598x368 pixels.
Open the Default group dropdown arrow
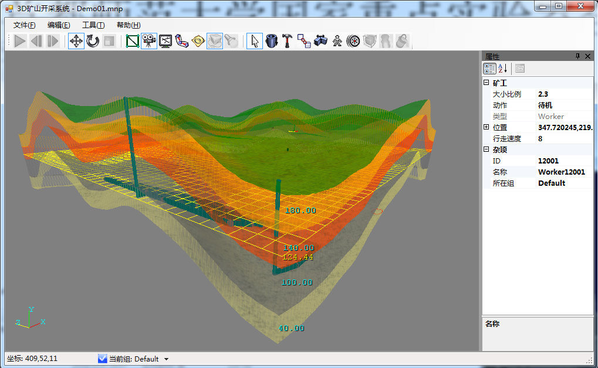tap(166, 359)
